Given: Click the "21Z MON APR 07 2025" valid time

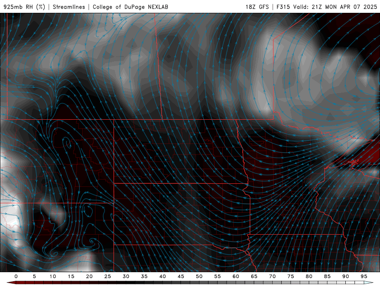Looking at the screenshot, I should [x=344, y=7].
